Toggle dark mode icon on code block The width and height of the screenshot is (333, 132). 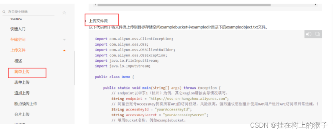coord(308,34)
